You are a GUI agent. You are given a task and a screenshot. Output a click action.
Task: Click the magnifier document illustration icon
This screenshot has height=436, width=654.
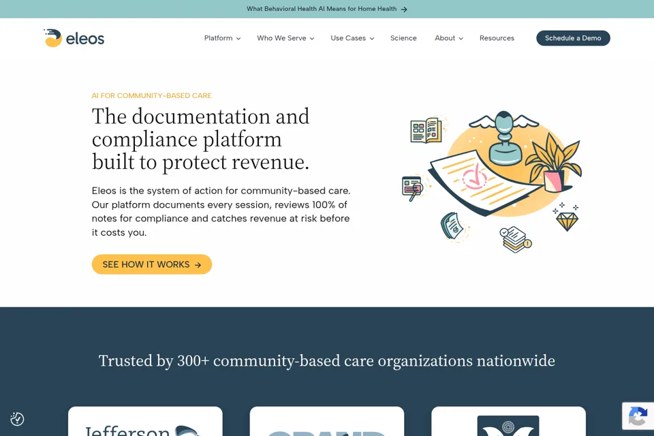[x=413, y=188]
